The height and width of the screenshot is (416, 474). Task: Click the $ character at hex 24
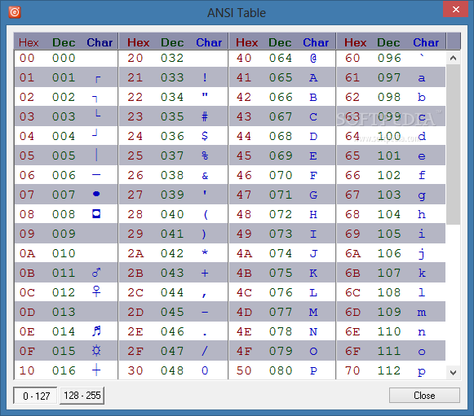click(205, 136)
